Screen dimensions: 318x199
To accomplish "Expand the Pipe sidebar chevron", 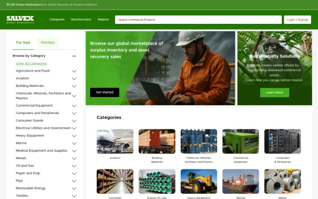I will pyautogui.click(x=74, y=181).
